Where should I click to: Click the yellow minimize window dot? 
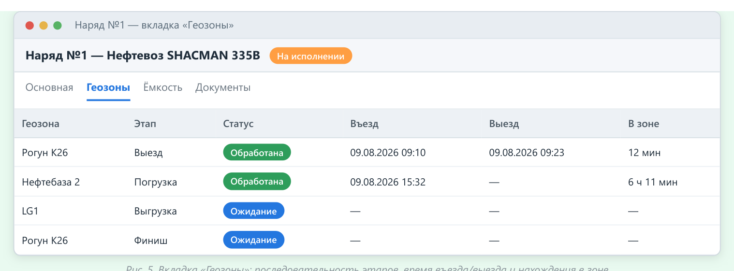pyautogui.click(x=44, y=25)
